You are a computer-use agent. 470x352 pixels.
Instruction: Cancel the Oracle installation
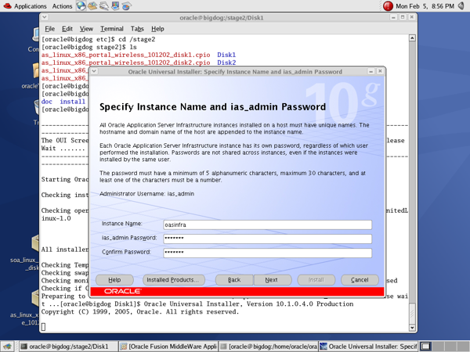(x=360, y=280)
